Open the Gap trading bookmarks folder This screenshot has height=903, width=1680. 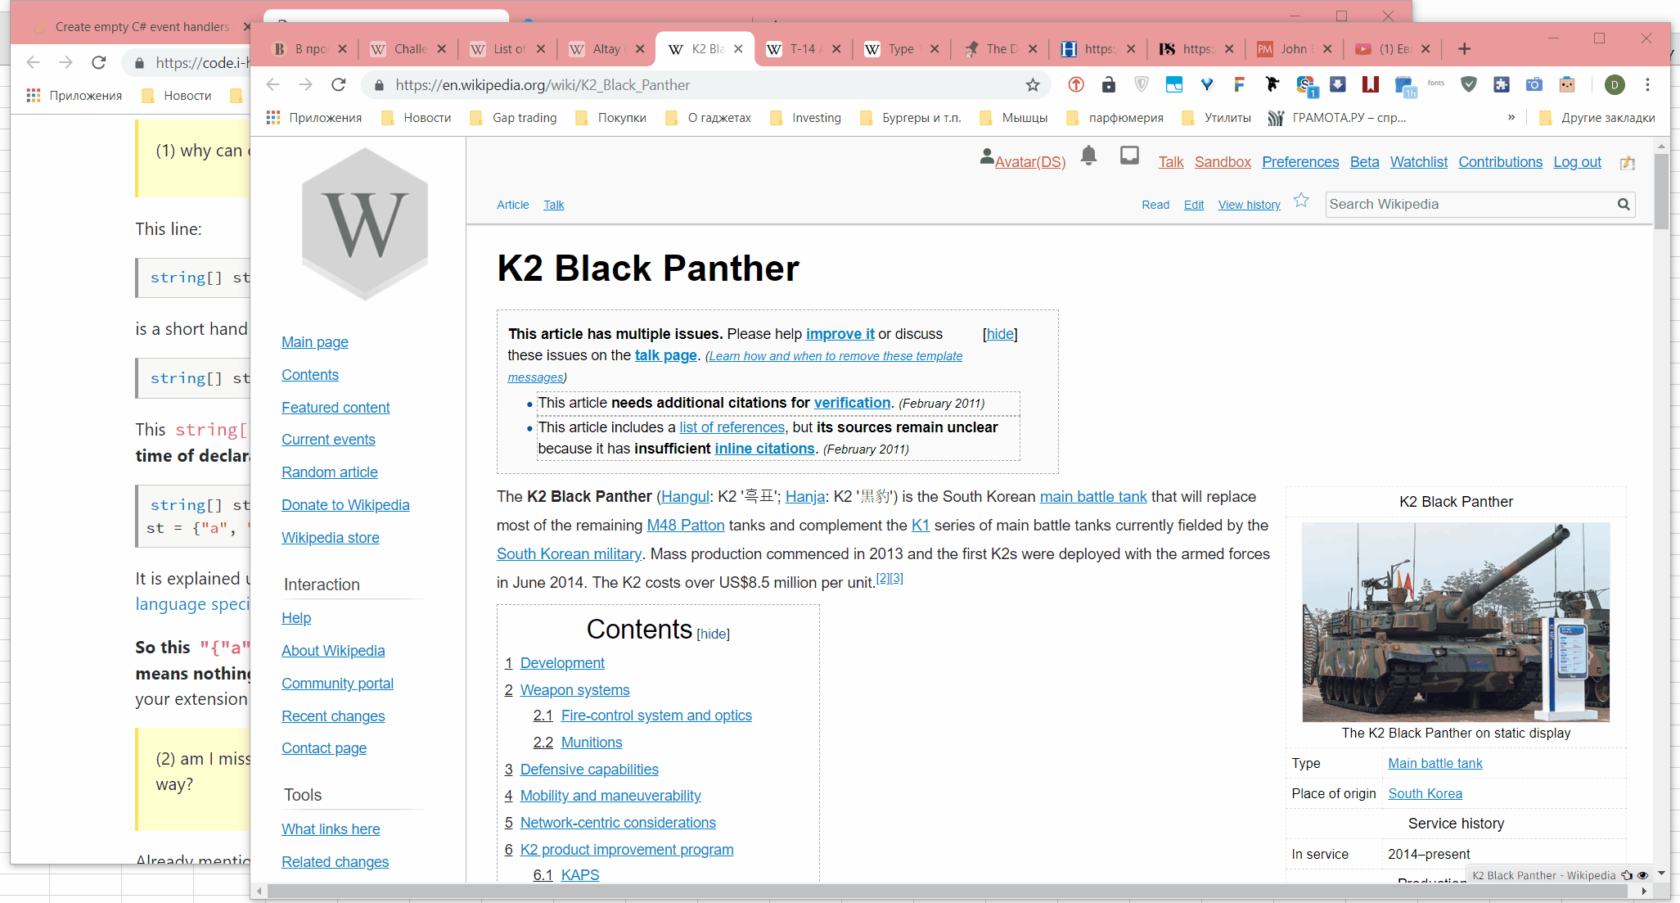(514, 118)
